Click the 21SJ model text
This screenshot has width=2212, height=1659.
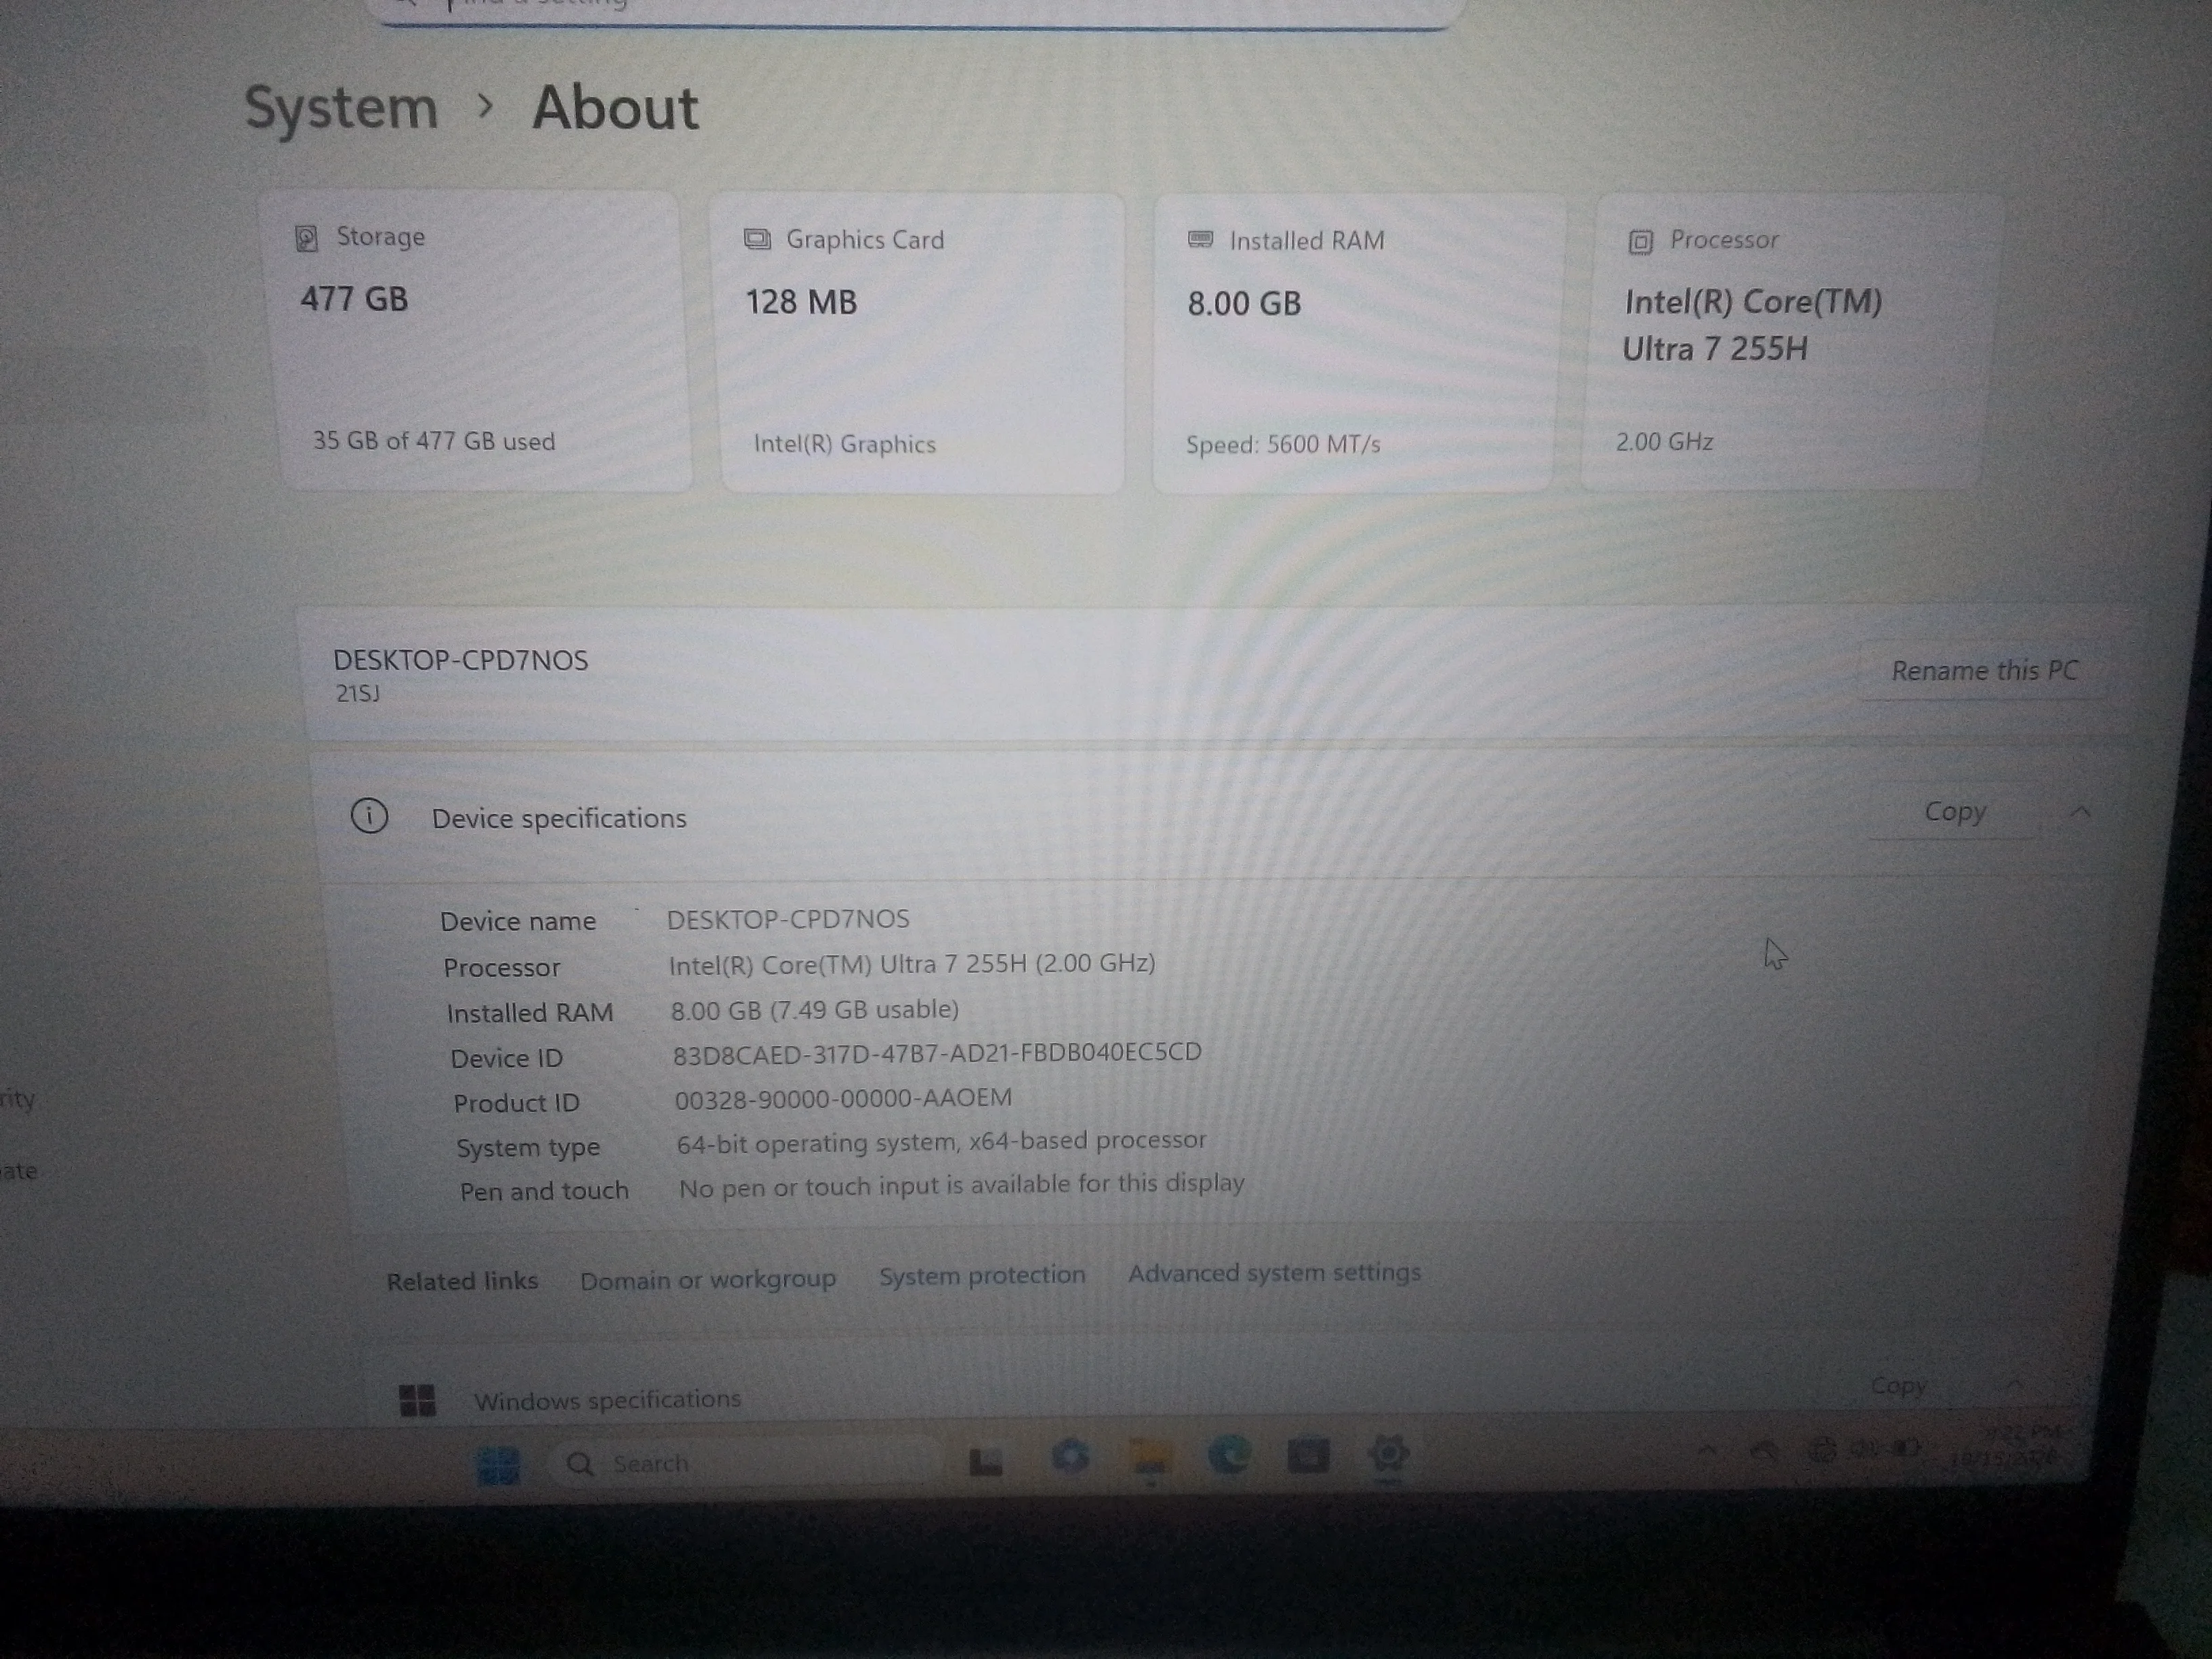point(357,693)
